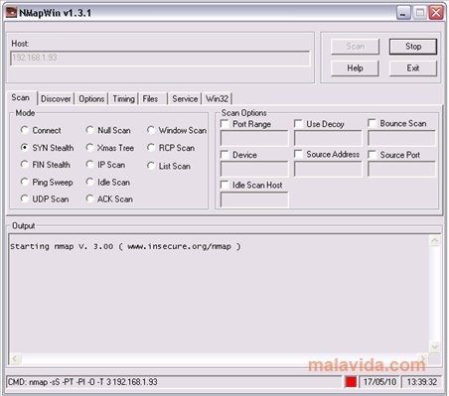Open the Service tab
Viewport: 449px width, 396px height.
[185, 99]
